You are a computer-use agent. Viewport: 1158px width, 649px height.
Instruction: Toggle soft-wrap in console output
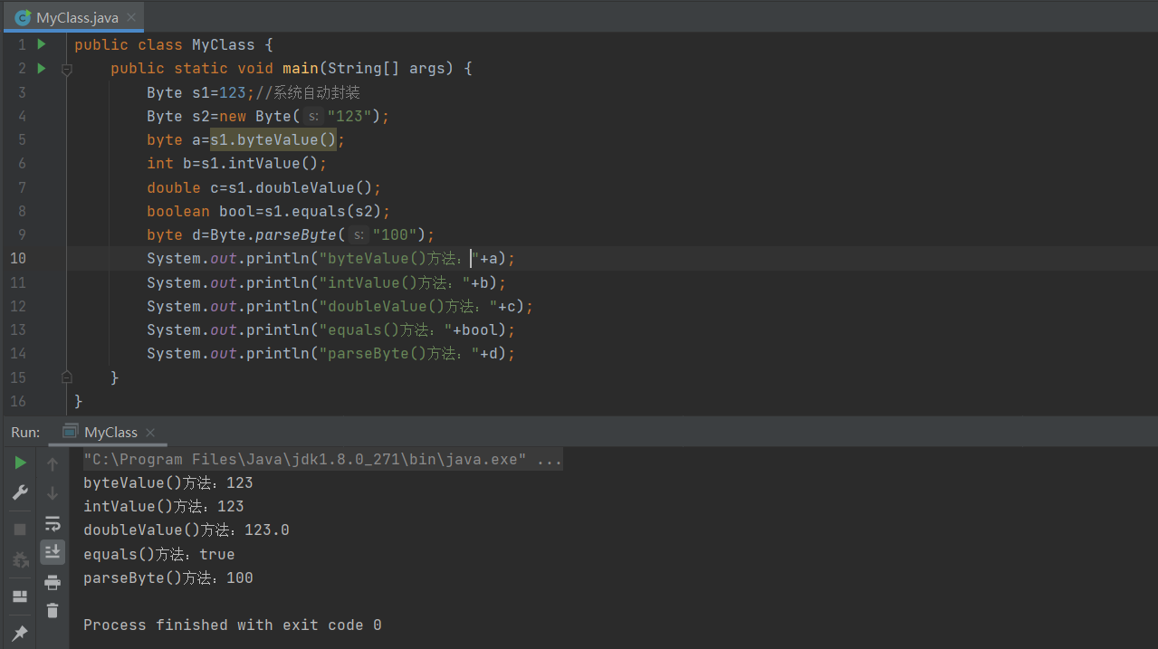[x=53, y=523]
